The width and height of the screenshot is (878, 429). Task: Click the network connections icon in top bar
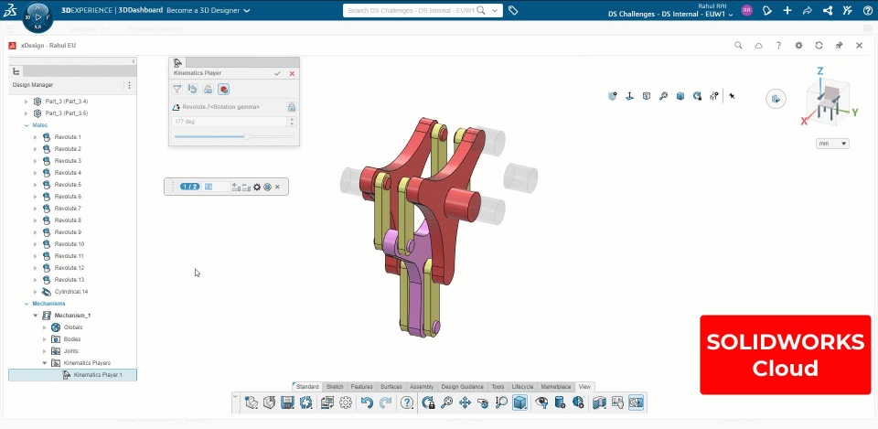pyautogui.click(x=828, y=10)
